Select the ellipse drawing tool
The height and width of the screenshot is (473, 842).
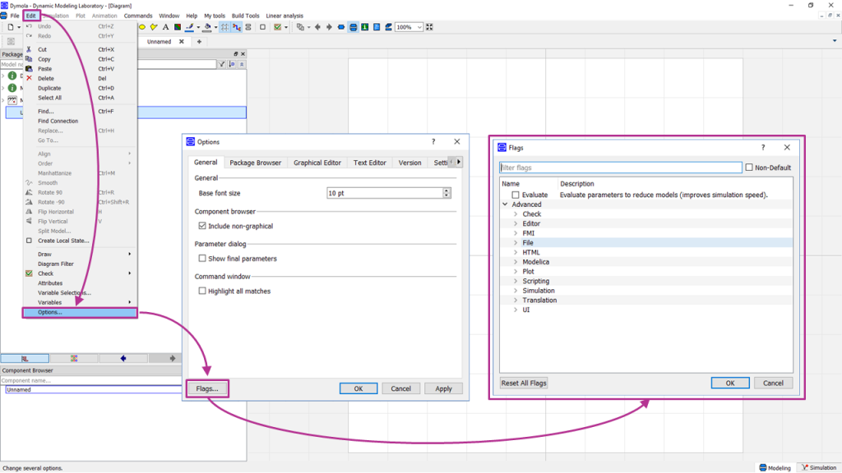point(142,27)
